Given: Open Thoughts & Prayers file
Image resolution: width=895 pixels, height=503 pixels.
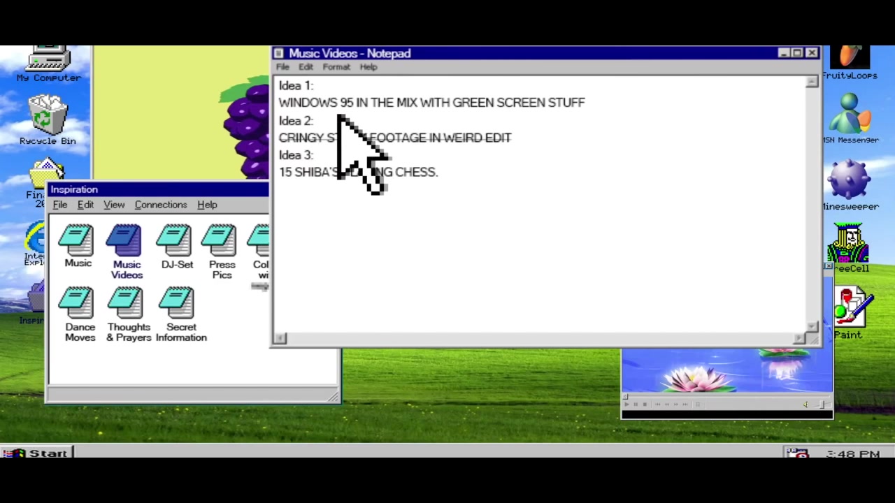Looking at the screenshot, I should (x=128, y=313).
